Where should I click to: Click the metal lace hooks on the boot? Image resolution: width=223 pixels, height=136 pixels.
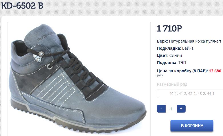click(39, 56)
